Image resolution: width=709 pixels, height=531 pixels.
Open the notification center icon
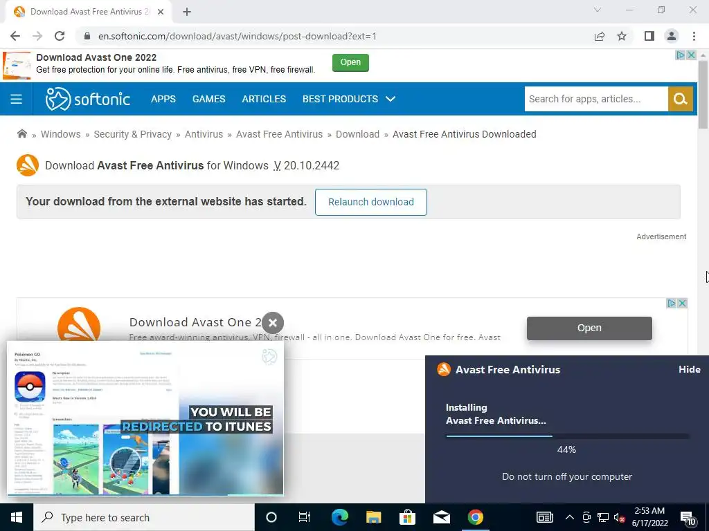688,518
